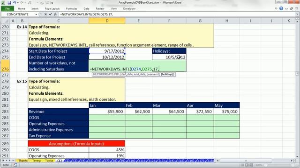Go to last sheet navigation arrow
The width and height of the screenshot is (300, 168).
pos(13,161)
